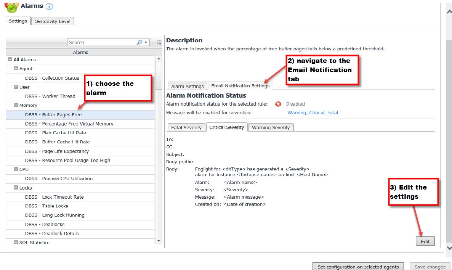Click the Edit button

(x=425, y=241)
